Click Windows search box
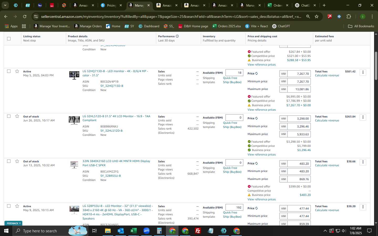This screenshot has width=378, height=236. (50, 231)
